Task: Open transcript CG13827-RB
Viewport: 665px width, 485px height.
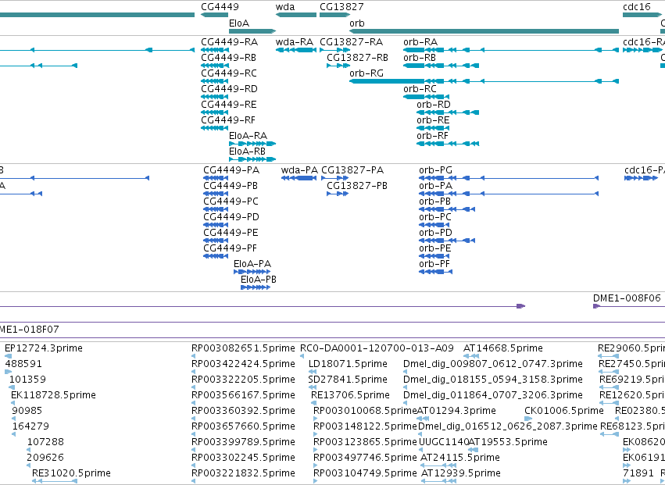Action: [x=358, y=58]
